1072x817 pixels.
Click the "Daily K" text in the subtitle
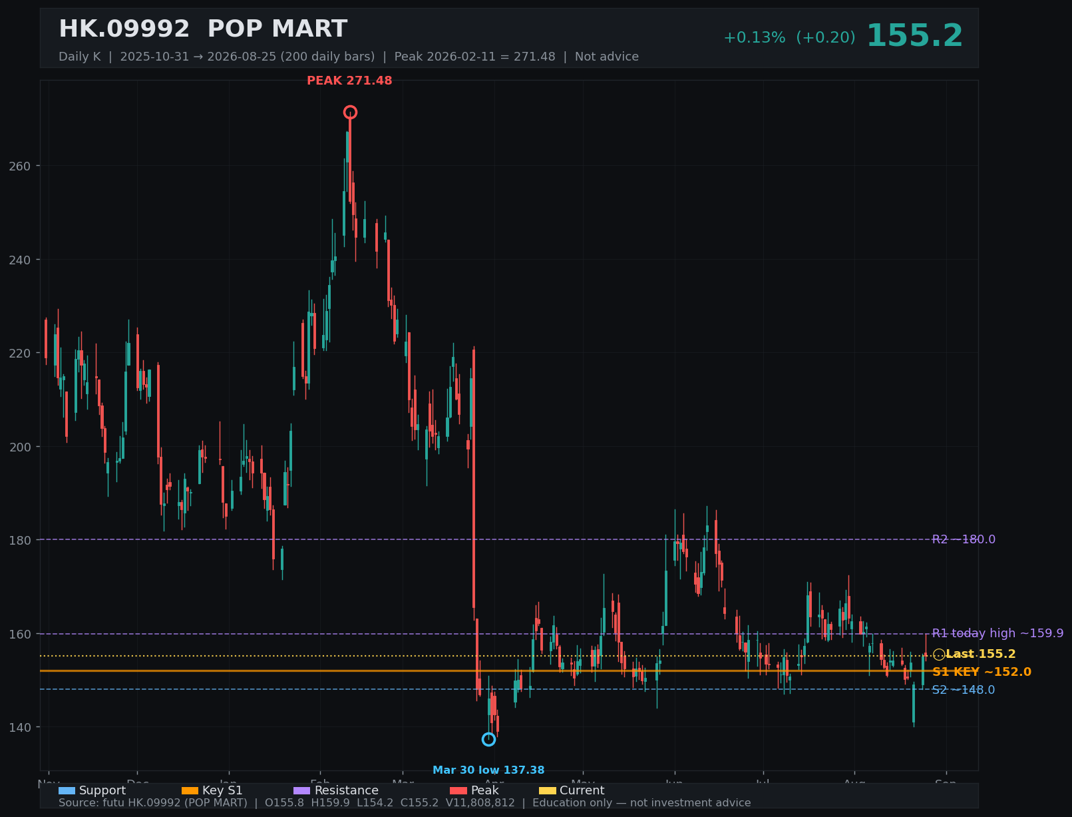tap(80, 57)
